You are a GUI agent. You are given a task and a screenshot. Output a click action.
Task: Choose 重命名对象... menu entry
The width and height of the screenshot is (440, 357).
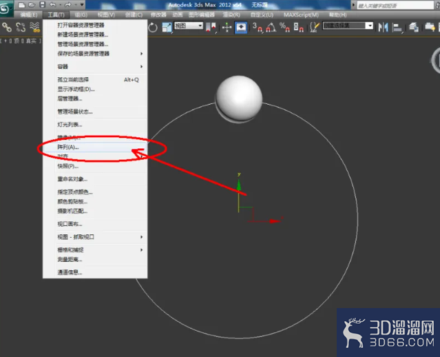(x=95, y=179)
